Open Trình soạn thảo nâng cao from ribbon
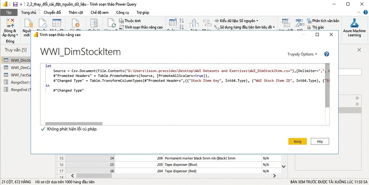Image resolution: width=369 pixels, height=185 pixels. click(141, 27)
